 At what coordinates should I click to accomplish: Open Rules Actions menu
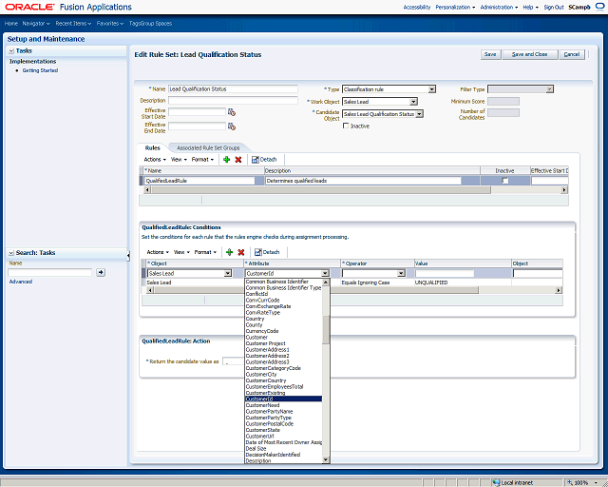point(155,159)
